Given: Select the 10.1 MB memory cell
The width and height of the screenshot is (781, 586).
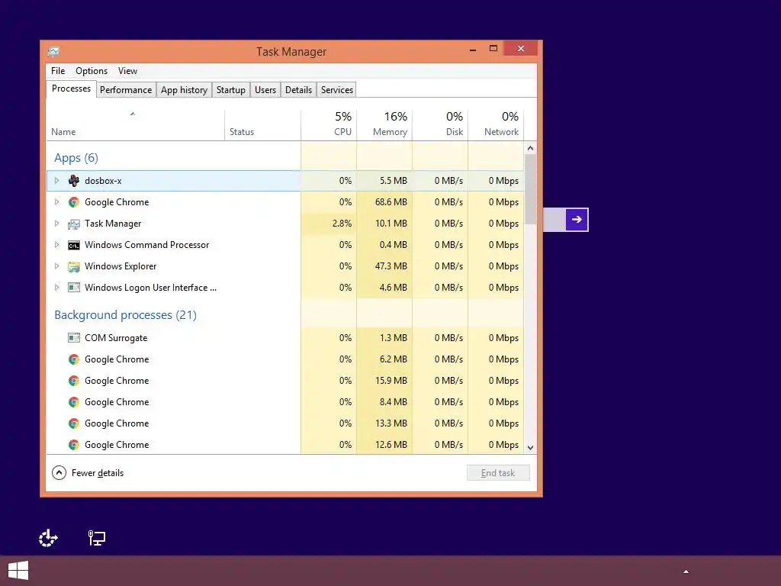Looking at the screenshot, I should [384, 224].
